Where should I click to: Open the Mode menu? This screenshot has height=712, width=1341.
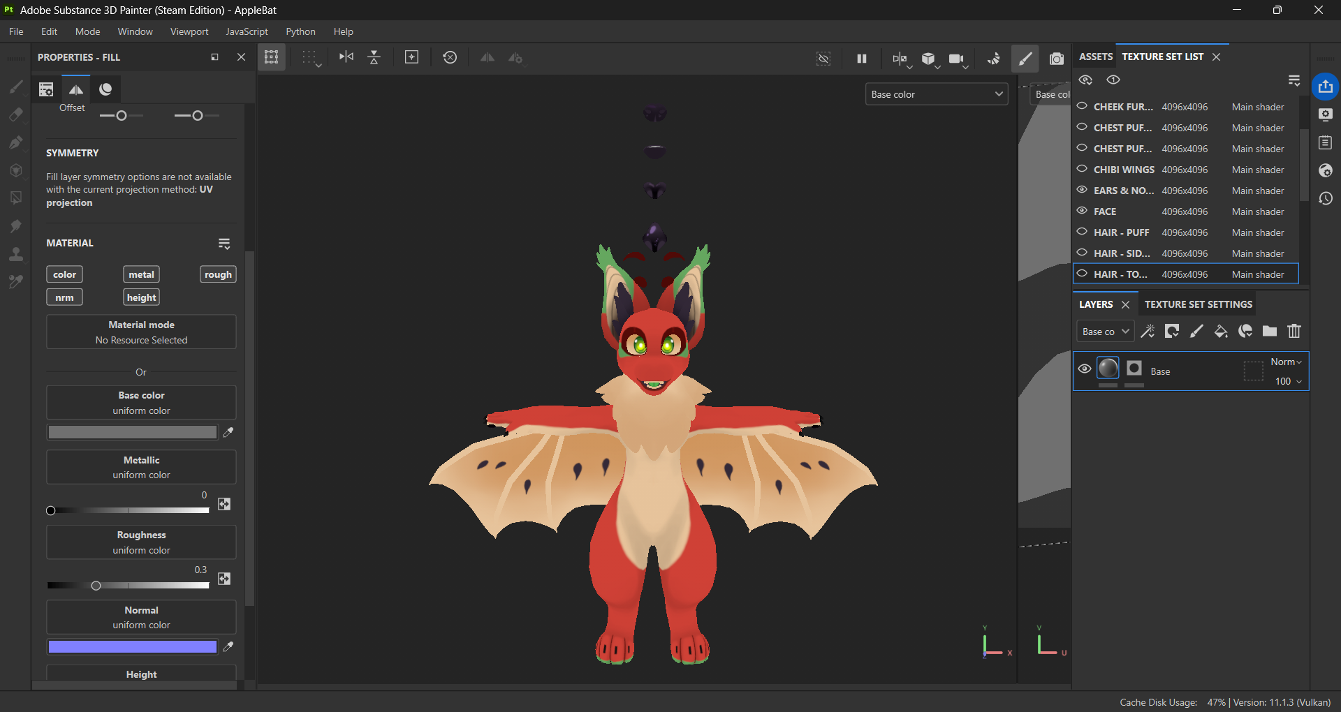(x=88, y=31)
